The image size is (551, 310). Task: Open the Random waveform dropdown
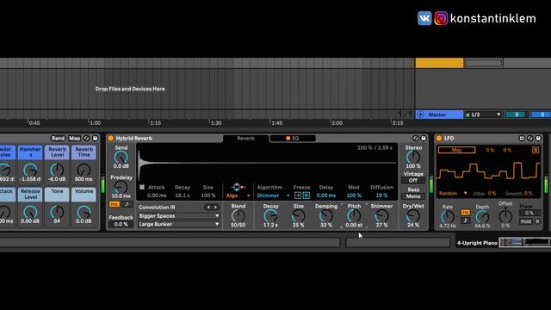tap(453, 194)
